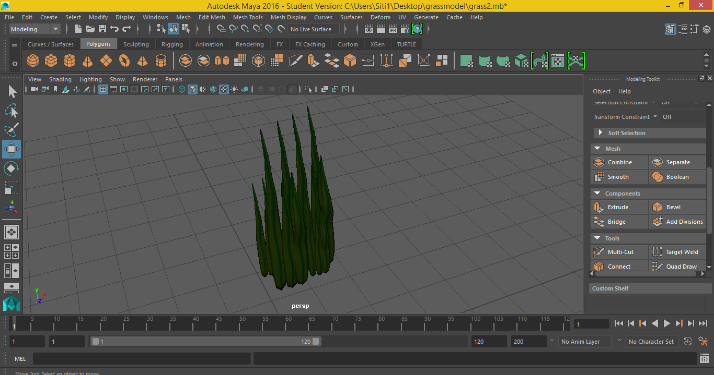Create a polygon torus from the shelf
Viewport: 714px width, 375px height.
pos(124,61)
